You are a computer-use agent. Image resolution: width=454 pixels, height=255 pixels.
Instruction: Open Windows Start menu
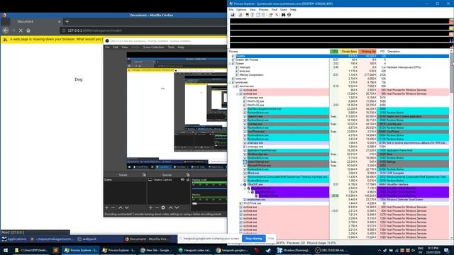click(6, 250)
